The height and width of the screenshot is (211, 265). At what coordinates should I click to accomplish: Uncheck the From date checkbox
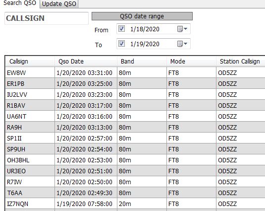click(121, 29)
